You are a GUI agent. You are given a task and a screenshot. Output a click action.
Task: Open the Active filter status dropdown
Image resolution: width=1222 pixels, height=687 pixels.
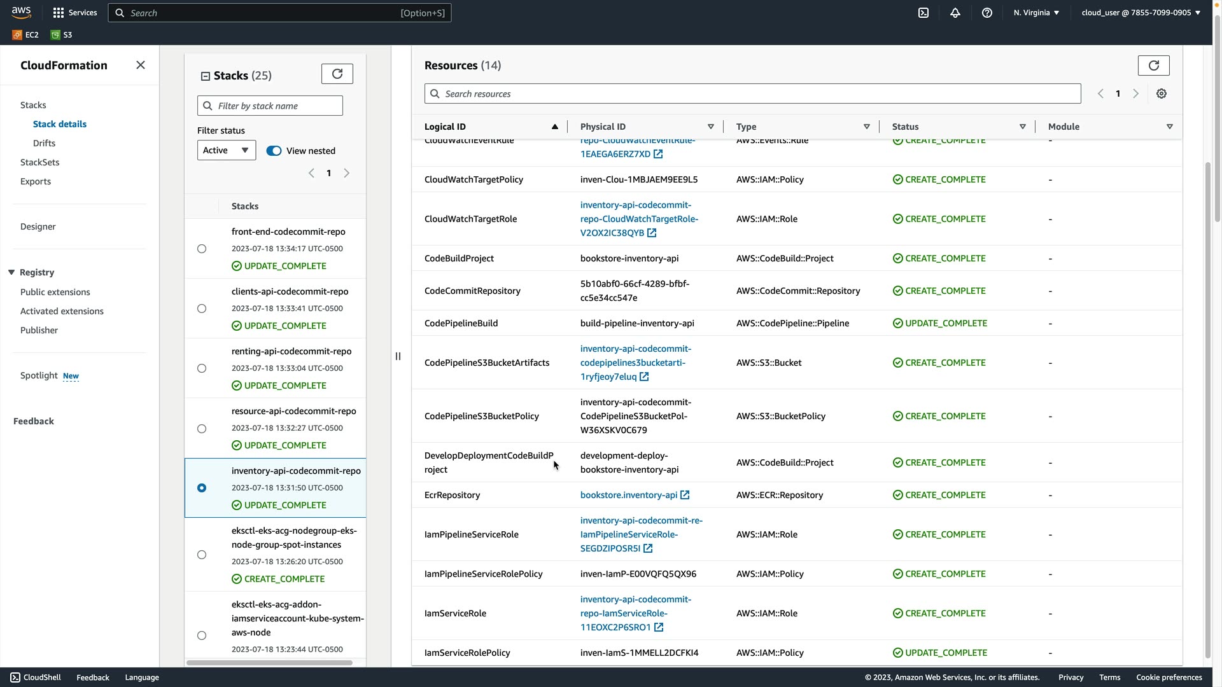coord(226,151)
